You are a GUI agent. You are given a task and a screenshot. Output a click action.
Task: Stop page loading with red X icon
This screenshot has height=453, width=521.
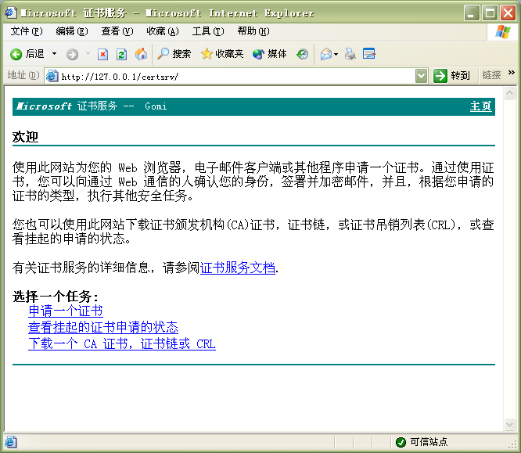pyautogui.click(x=102, y=54)
